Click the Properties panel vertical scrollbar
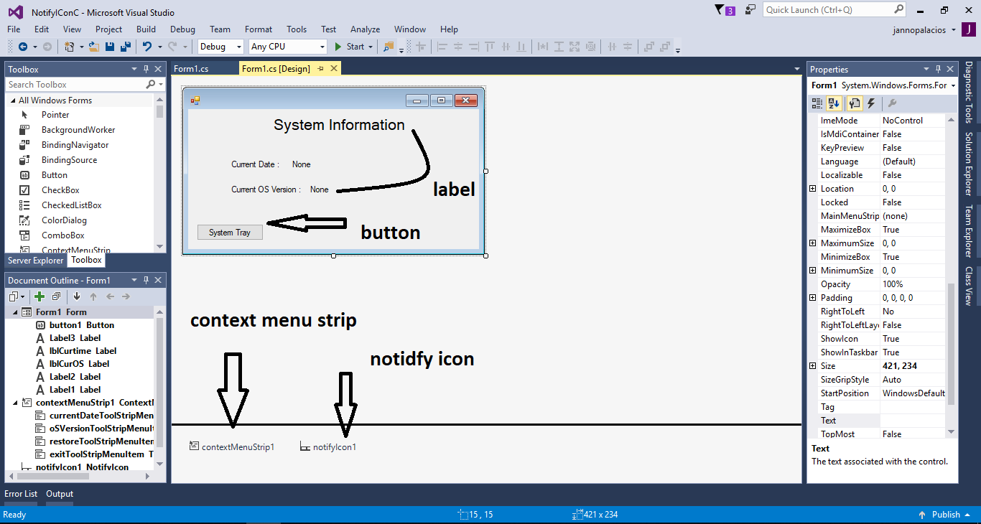Image resolution: width=981 pixels, height=524 pixels. [952, 345]
